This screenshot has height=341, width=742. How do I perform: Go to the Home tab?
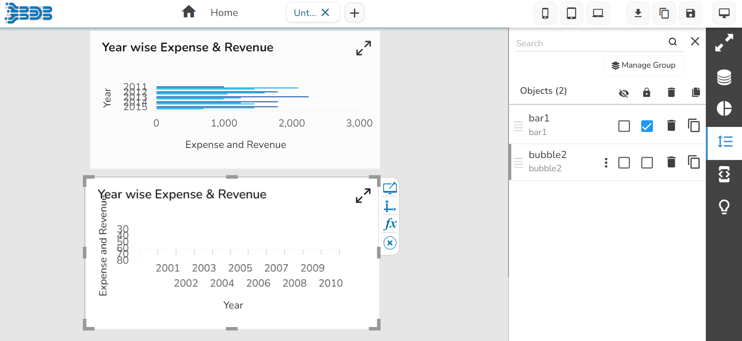point(224,13)
